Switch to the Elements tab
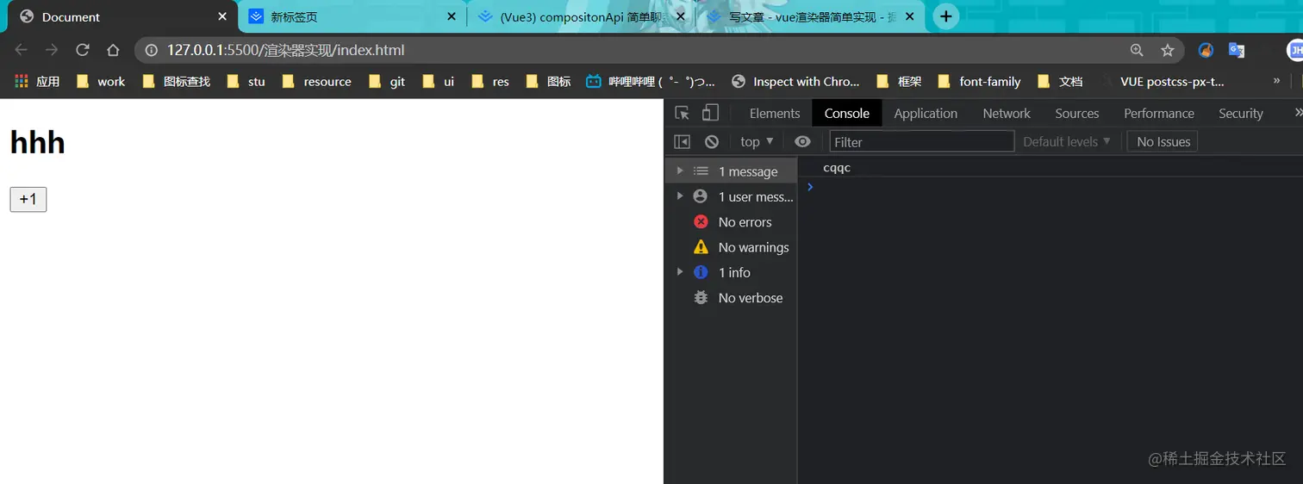The width and height of the screenshot is (1303, 484). pyautogui.click(x=775, y=113)
